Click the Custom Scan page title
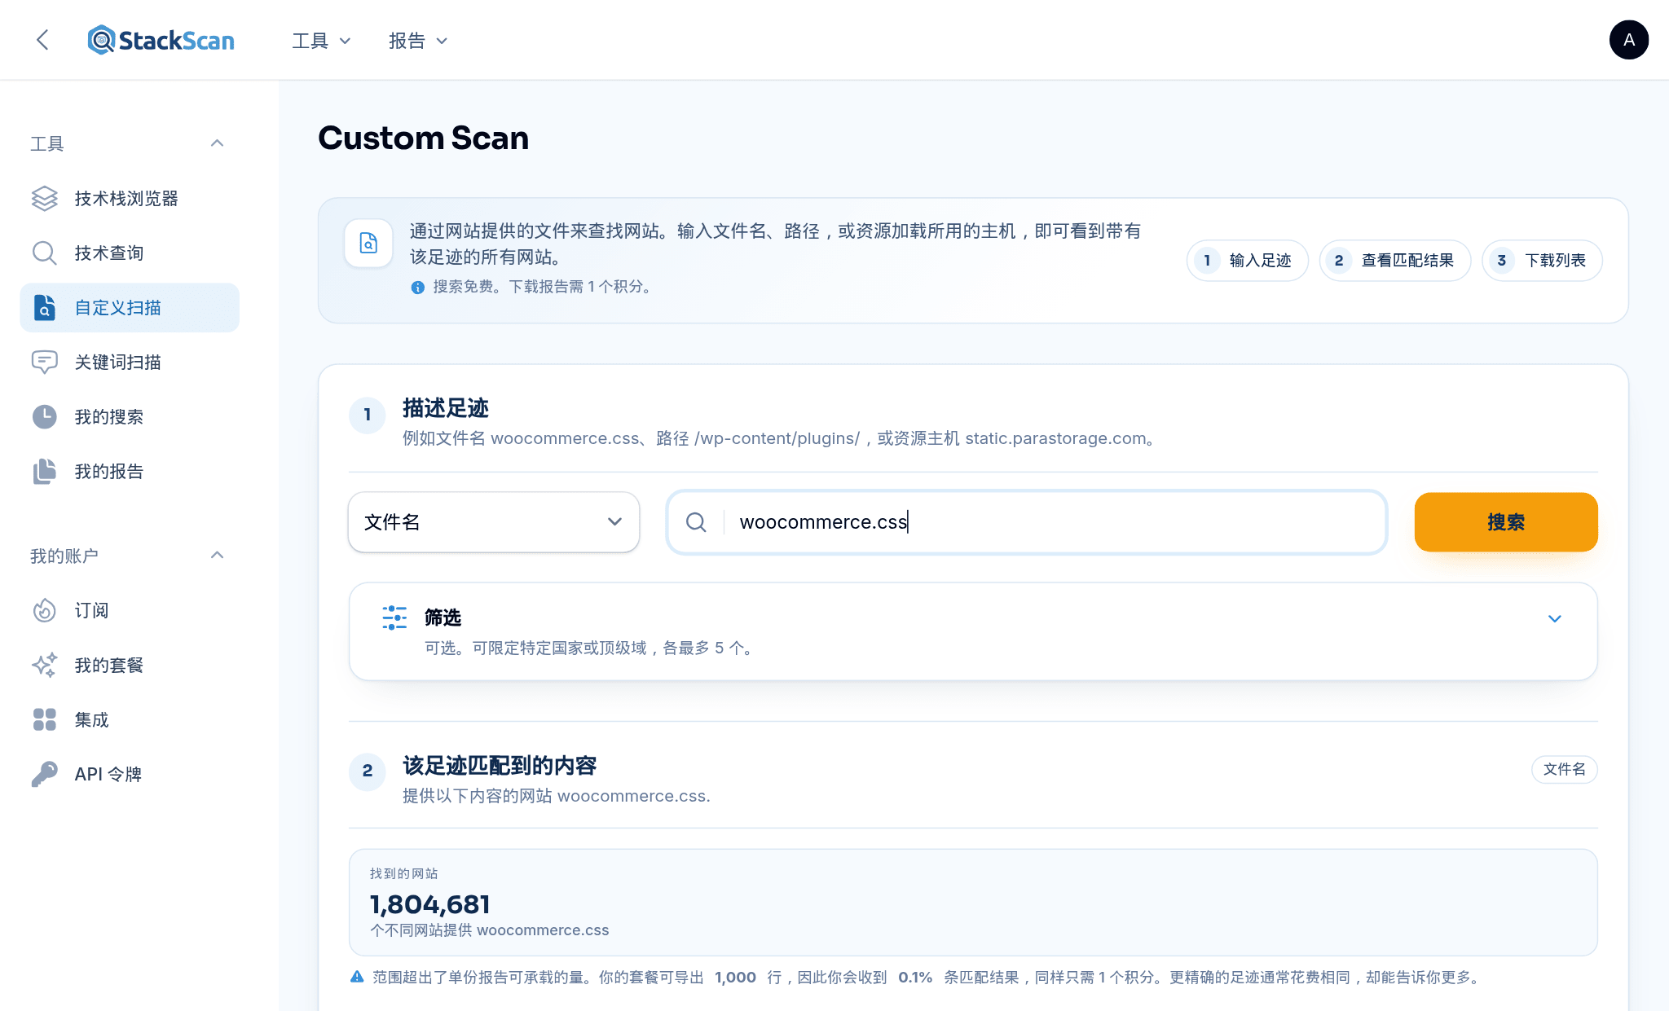1669x1011 pixels. click(423, 138)
